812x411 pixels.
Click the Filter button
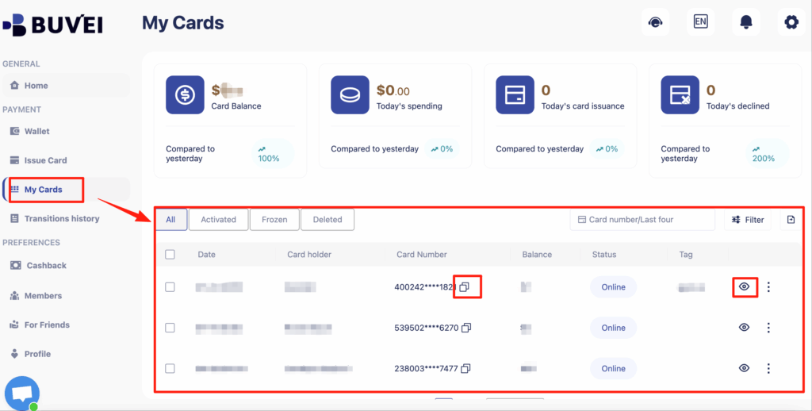click(748, 220)
